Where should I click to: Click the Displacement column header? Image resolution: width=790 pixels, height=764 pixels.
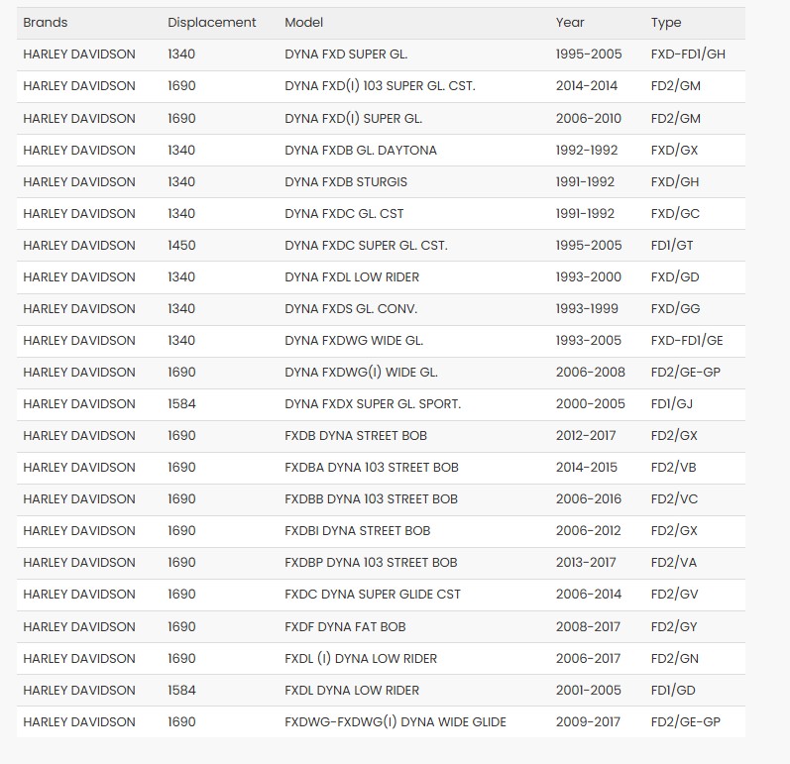coord(211,23)
